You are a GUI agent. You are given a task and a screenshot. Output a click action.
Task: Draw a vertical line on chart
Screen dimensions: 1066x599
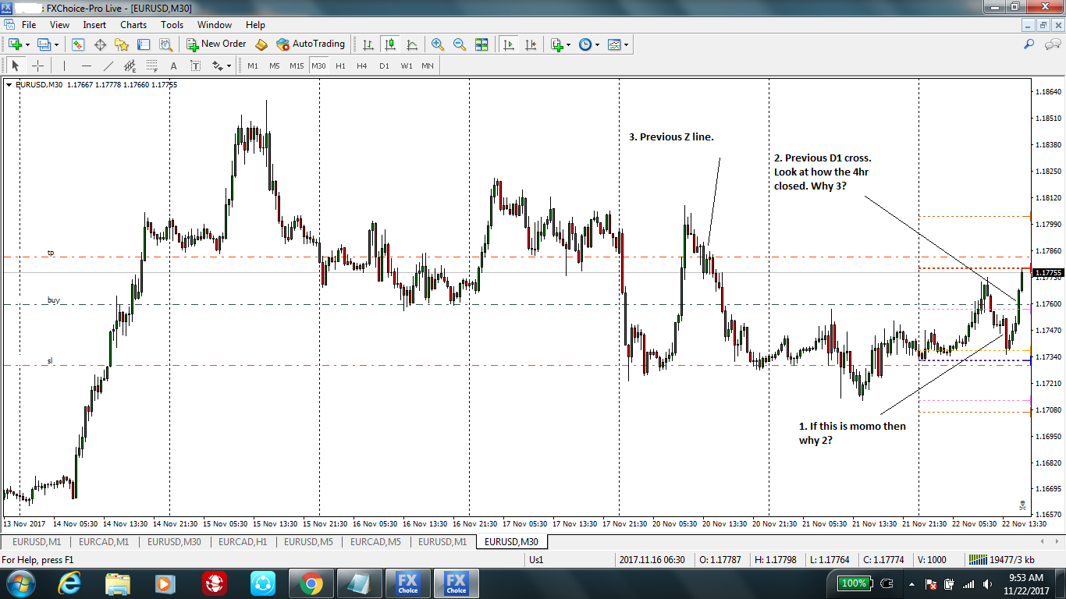click(x=64, y=66)
